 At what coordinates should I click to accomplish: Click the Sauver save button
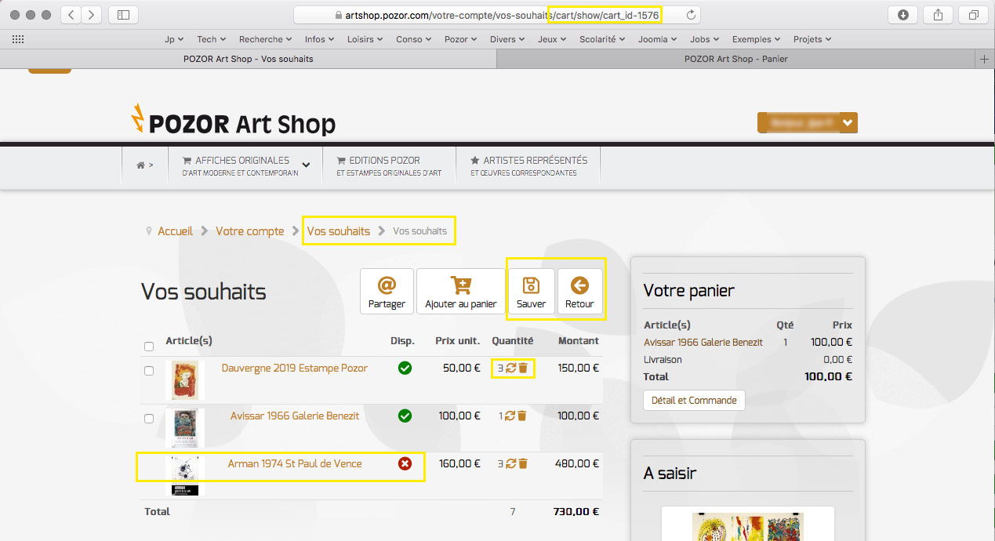[532, 292]
